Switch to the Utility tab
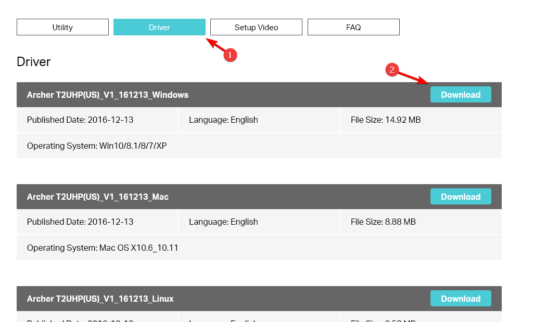 point(62,27)
